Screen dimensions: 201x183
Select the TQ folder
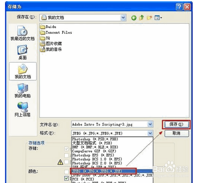point(45,38)
